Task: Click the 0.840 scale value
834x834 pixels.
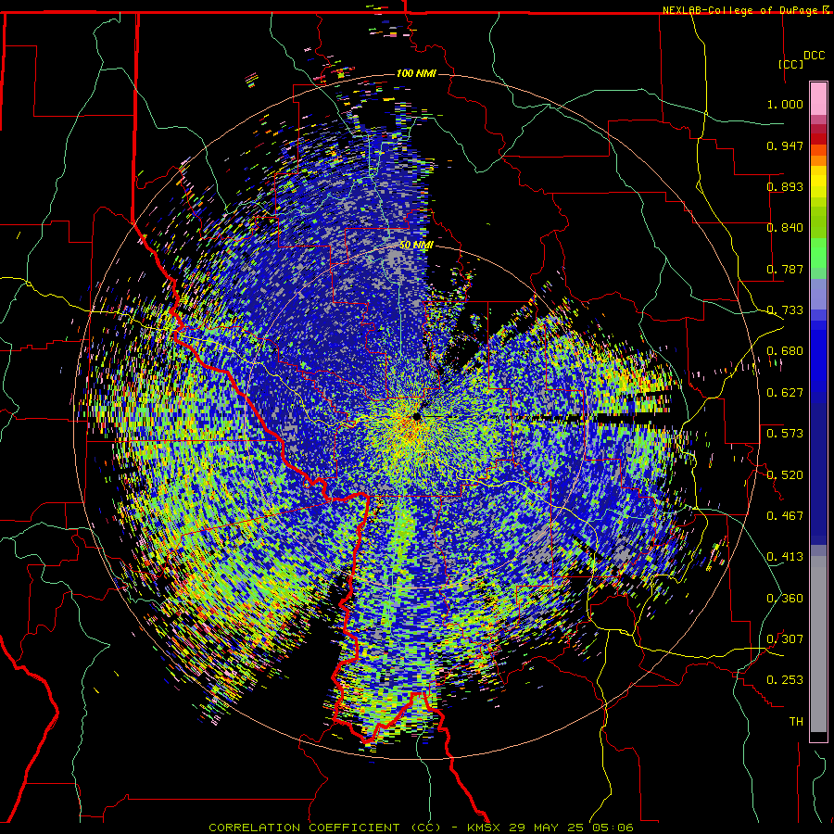Action: [x=785, y=228]
